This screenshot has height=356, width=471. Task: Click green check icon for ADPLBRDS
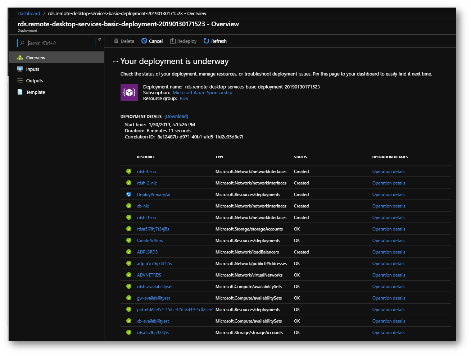129,252
